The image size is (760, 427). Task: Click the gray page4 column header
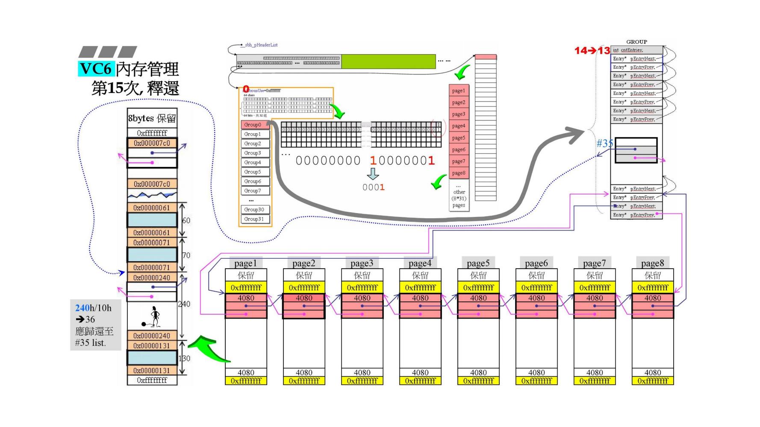click(x=420, y=263)
